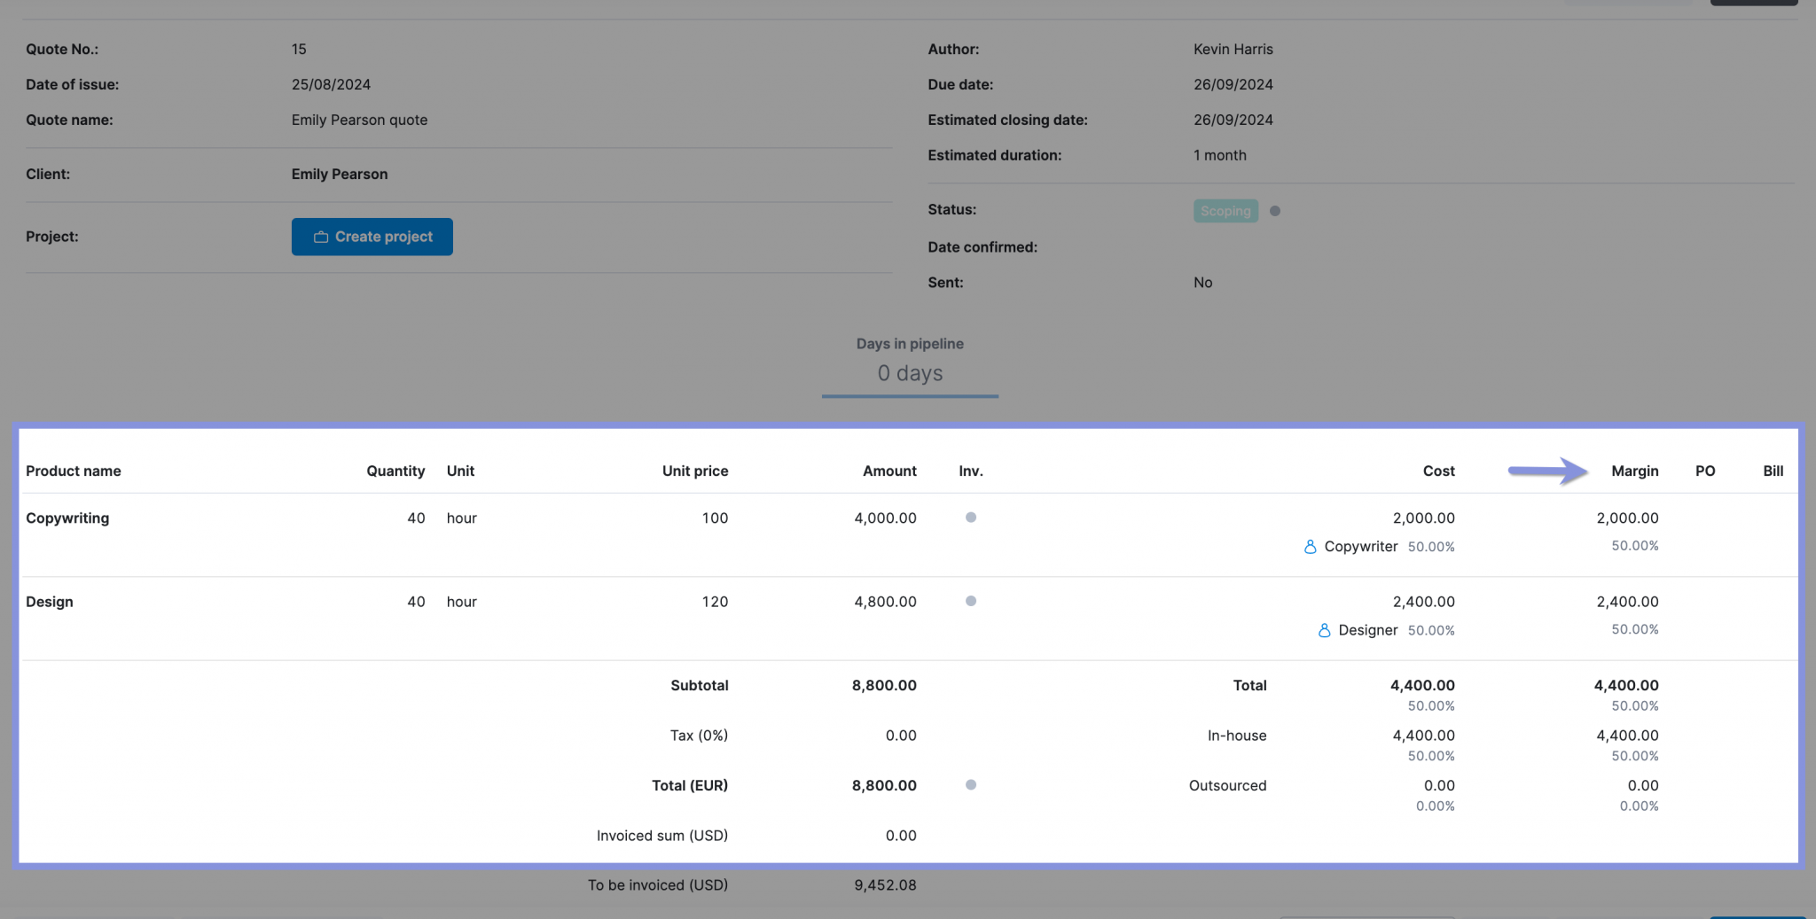Click the status dot beside the Scoping badge
1816x919 pixels.
[x=1275, y=211]
